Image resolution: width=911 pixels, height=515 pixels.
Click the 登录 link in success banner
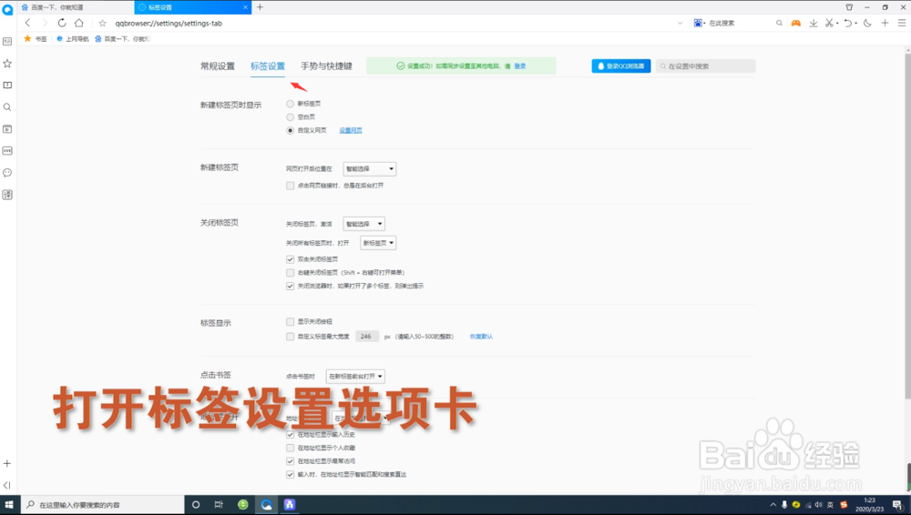(520, 66)
